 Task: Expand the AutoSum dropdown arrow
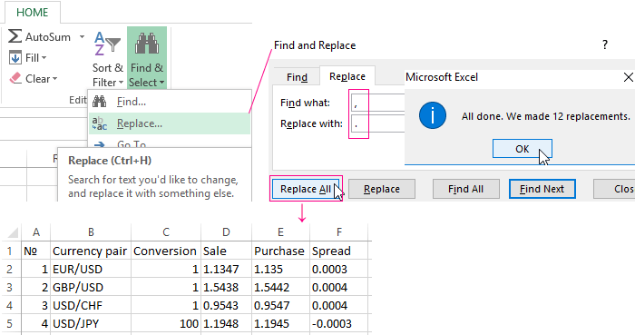tap(82, 37)
